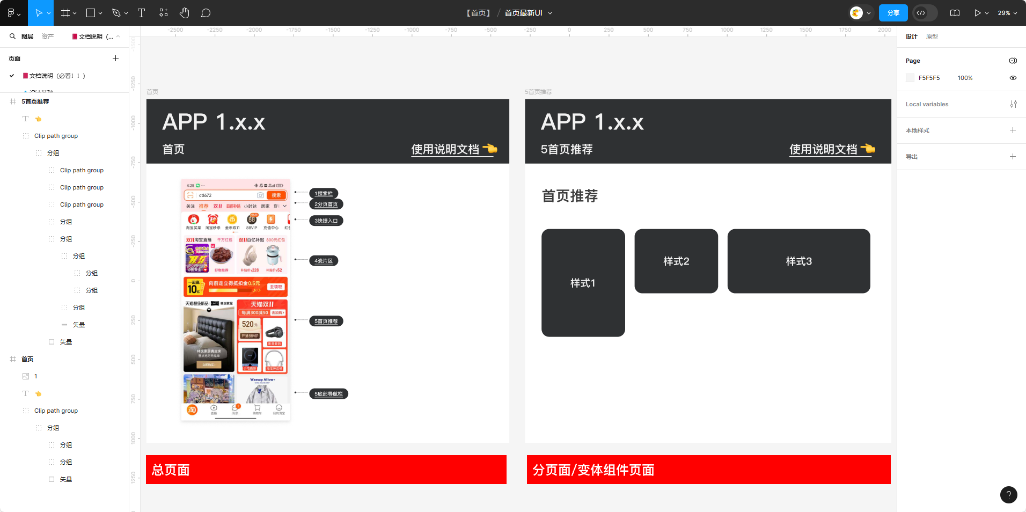Open the Comment tool

pos(206,12)
